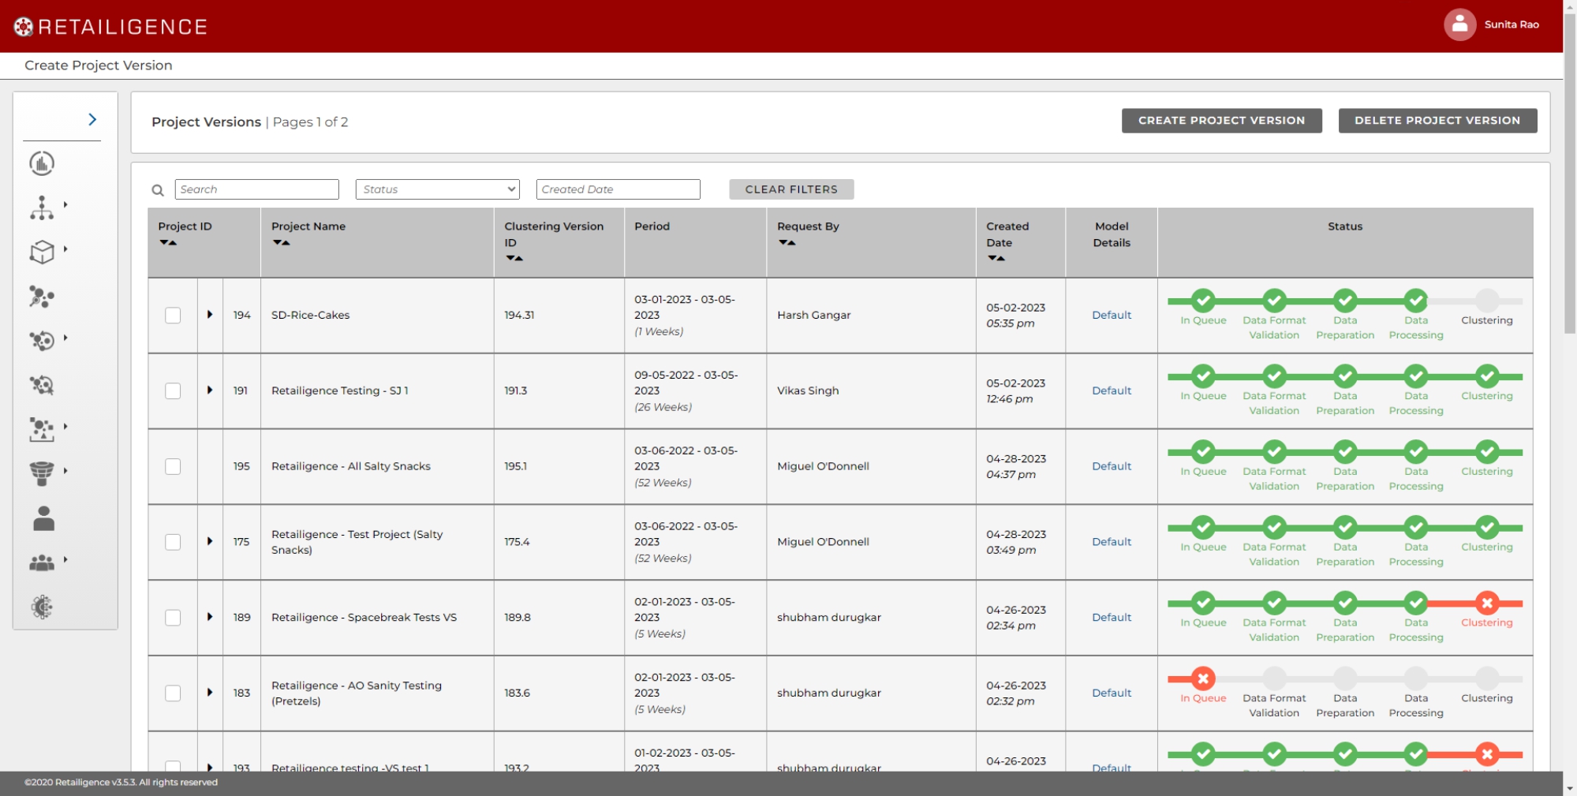This screenshot has width=1577, height=796.
Task: Check the row for project 189
Action: click(x=173, y=618)
